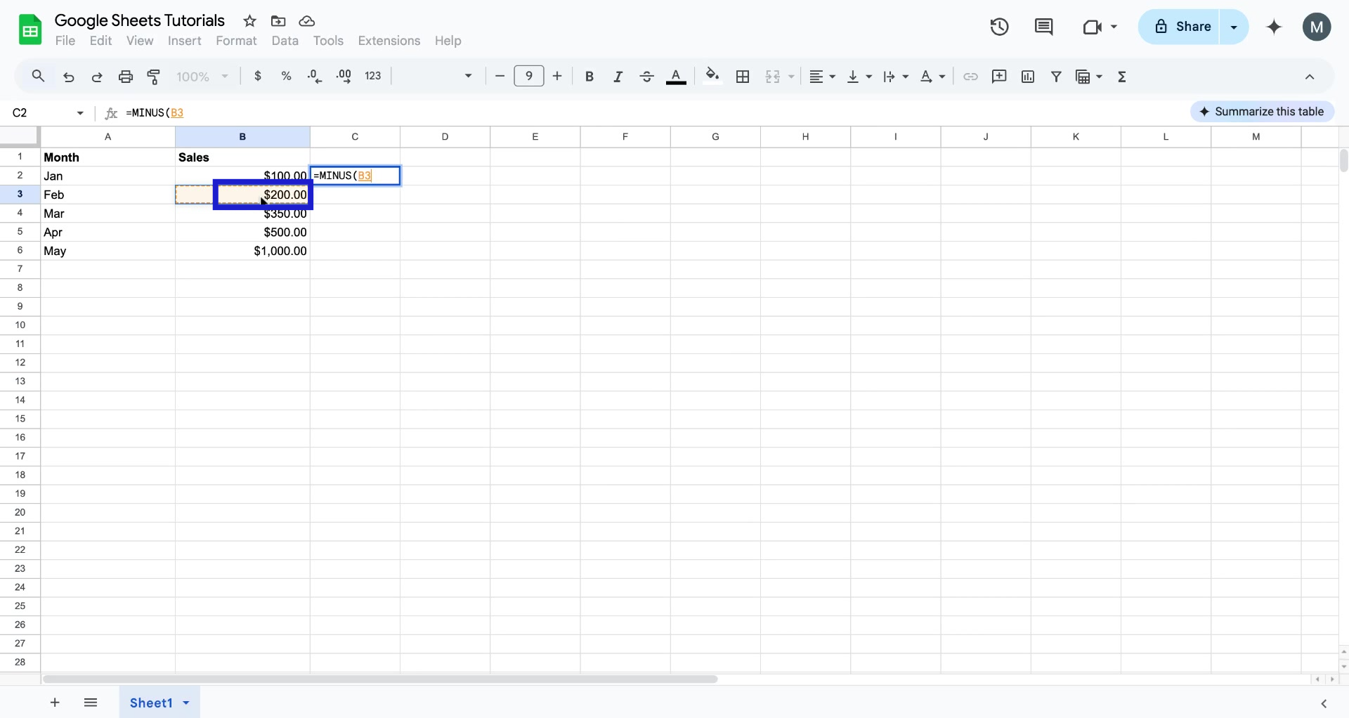The image size is (1349, 718).
Task: Format selection as currency
Action: coord(258,77)
